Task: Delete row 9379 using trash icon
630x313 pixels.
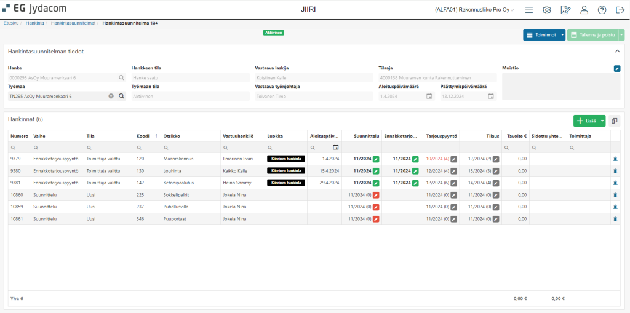Action: (615, 159)
